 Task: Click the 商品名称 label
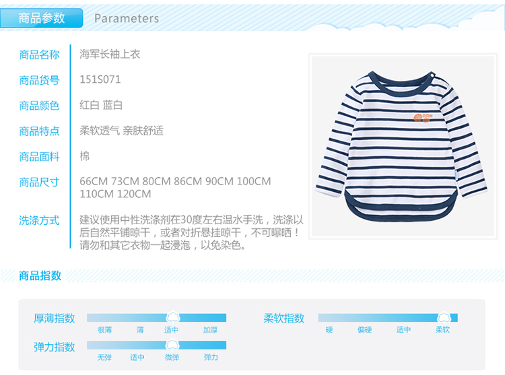point(39,55)
